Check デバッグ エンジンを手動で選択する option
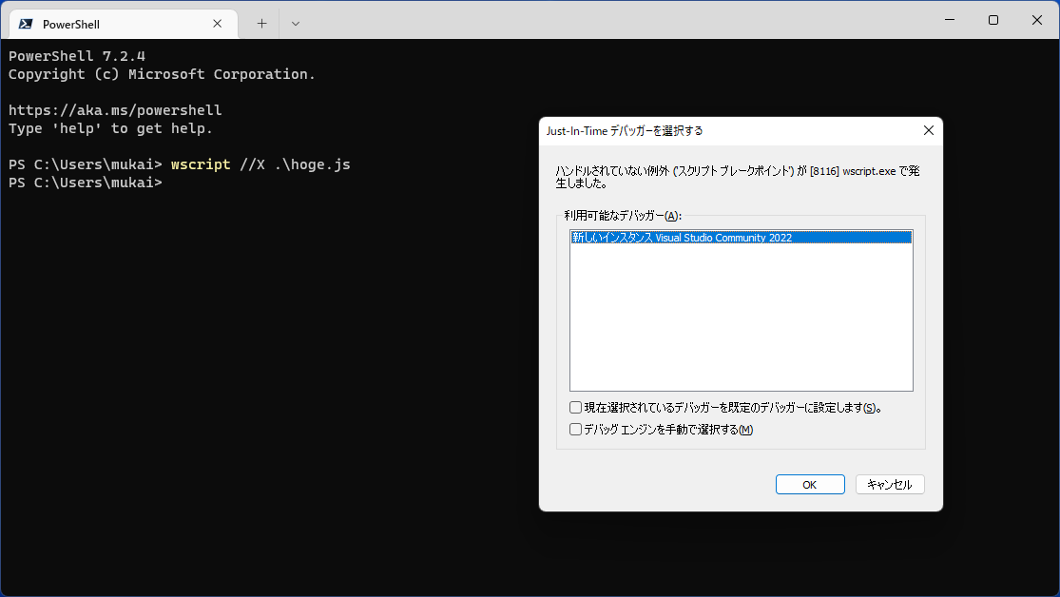Image resolution: width=1060 pixels, height=597 pixels. (575, 429)
